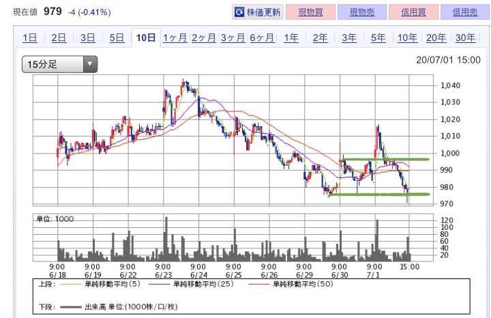Switch to the 10年 chart tab
Viewport: 491px width, 318px height.
(x=407, y=38)
